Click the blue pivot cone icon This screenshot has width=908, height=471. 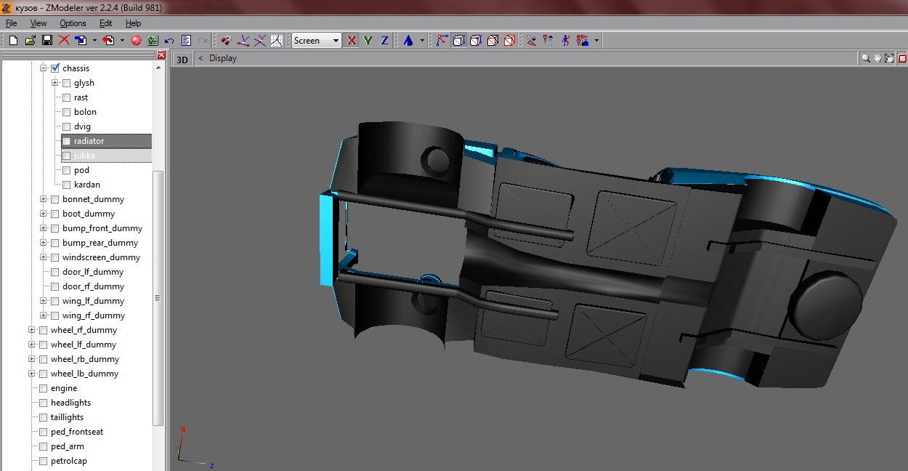click(408, 41)
